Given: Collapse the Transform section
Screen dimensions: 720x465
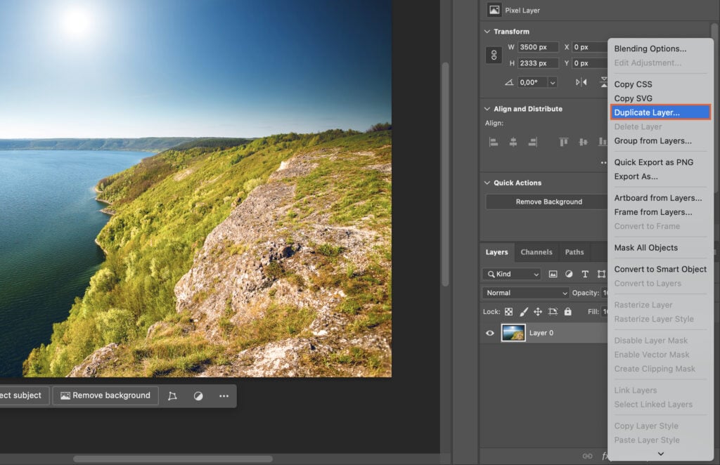Looking at the screenshot, I should point(487,31).
